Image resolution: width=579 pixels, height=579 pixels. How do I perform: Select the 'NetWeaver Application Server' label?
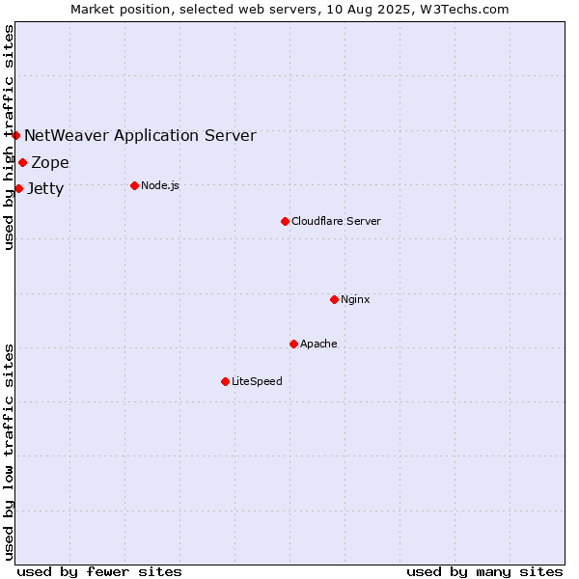140,135
